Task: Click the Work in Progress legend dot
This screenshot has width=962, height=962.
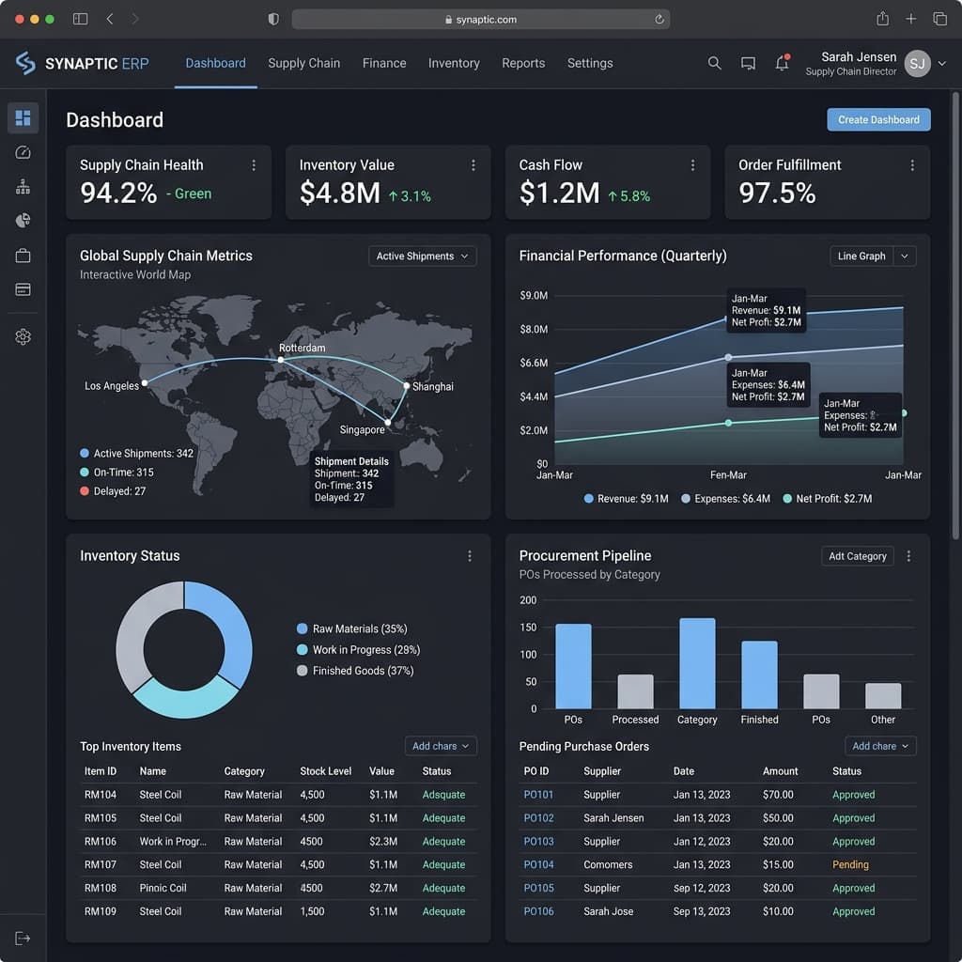Action: (302, 650)
